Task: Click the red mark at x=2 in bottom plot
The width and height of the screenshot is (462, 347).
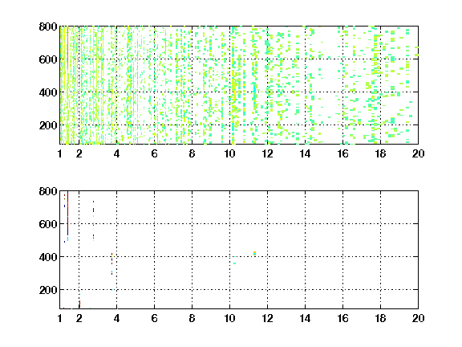Action: (79, 304)
